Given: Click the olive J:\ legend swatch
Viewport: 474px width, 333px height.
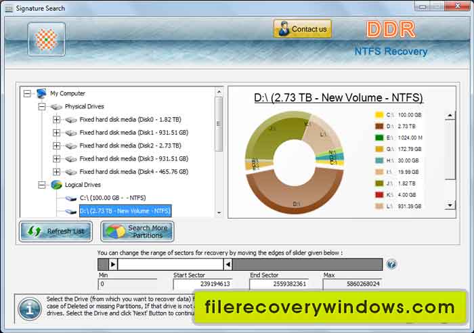Looking at the screenshot, I should 379,183.
